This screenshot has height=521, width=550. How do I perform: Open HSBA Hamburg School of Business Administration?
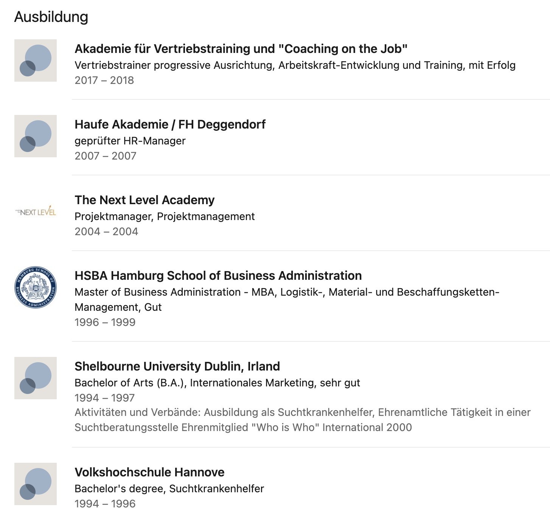point(218,276)
